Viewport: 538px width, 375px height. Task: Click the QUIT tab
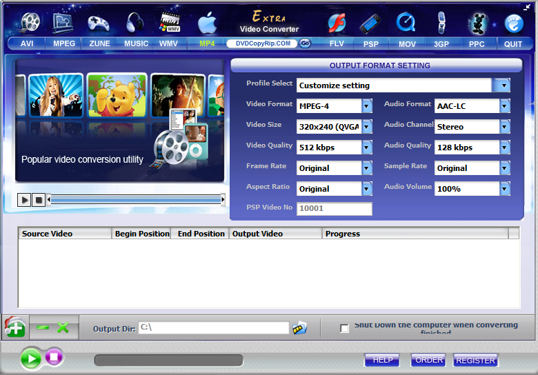[x=513, y=44]
